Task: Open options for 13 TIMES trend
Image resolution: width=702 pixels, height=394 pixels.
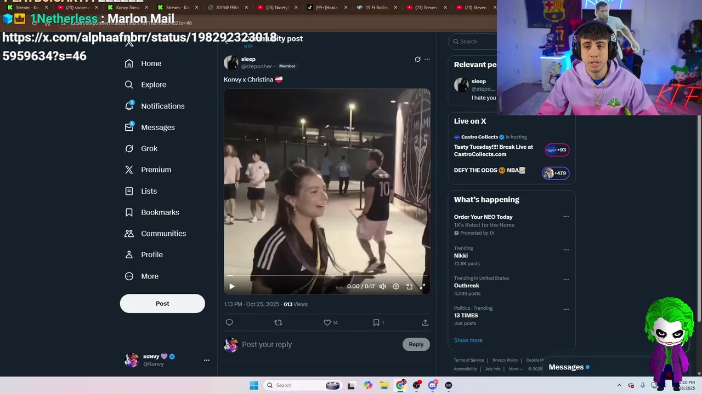Action: tap(566, 309)
